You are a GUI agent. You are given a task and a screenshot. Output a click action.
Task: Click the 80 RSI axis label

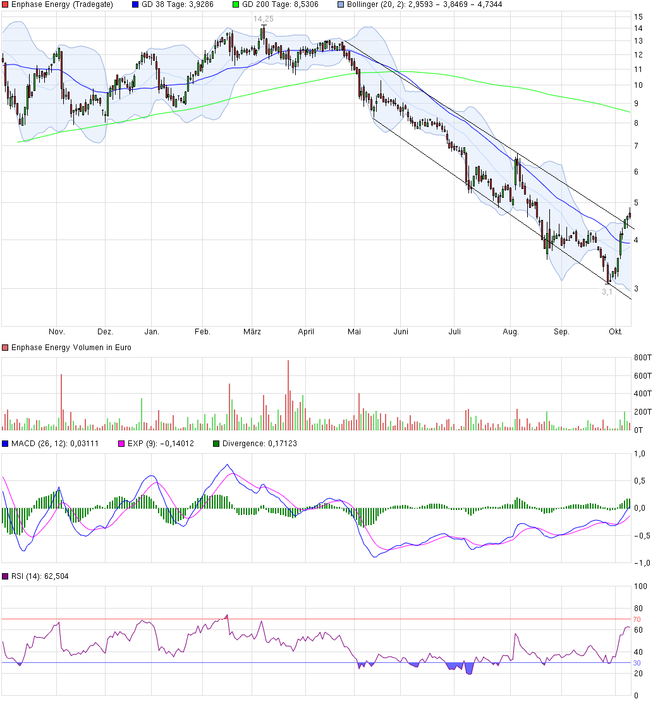pos(638,609)
